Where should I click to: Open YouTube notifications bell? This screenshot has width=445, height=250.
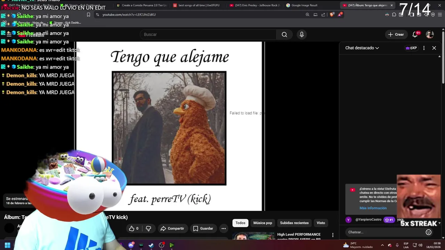415,34
